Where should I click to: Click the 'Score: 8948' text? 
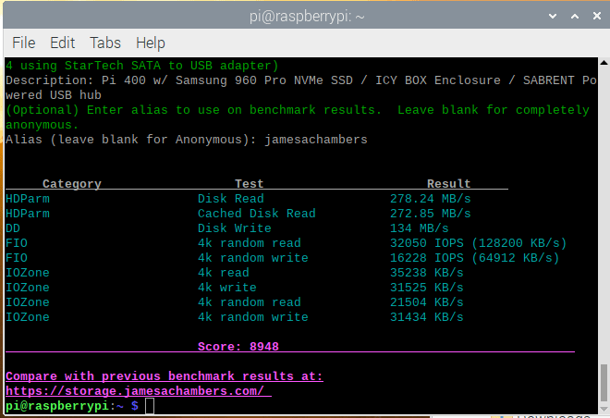click(x=238, y=347)
